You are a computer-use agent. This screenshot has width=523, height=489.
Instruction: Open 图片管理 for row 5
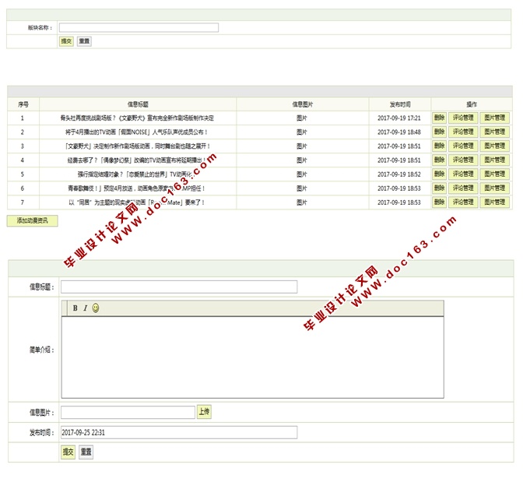pyautogui.click(x=495, y=174)
